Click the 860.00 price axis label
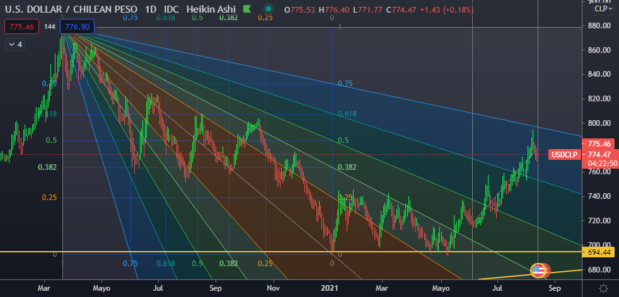Screen dimensions: 619x297 click(599, 50)
